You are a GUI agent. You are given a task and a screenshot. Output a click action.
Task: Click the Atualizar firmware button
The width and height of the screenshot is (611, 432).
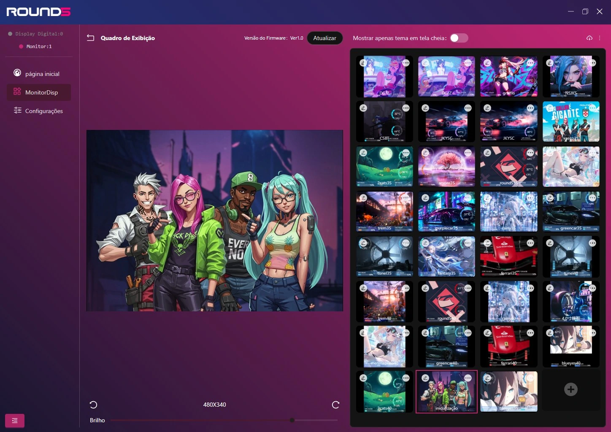pos(324,38)
